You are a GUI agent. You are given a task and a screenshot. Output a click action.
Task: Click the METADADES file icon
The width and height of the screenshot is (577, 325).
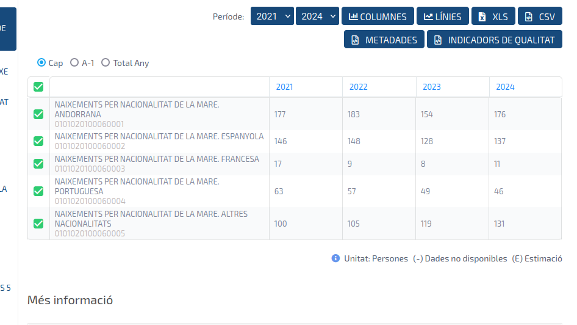tap(354, 40)
